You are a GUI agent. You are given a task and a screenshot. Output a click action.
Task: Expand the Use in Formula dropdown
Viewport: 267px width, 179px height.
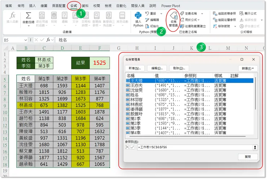[198, 20]
